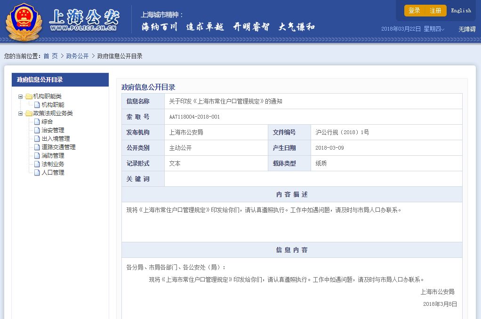
Task: Click the document icon beside 人口管理
Action: click(37, 172)
